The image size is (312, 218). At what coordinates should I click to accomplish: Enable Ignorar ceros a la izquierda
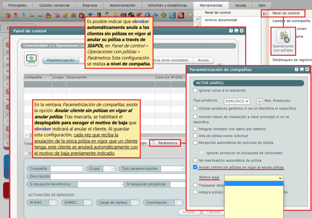pos(195,90)
